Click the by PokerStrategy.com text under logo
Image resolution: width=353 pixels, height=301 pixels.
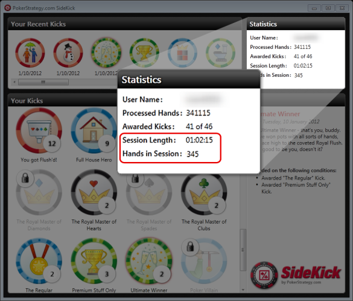301,282
